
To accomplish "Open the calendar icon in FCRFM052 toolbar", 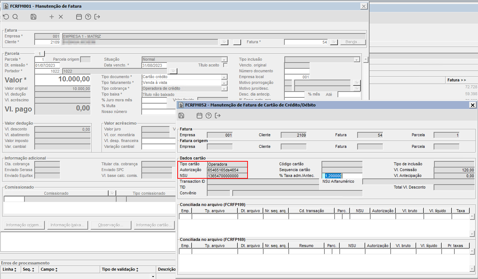I will coord(199,116).
